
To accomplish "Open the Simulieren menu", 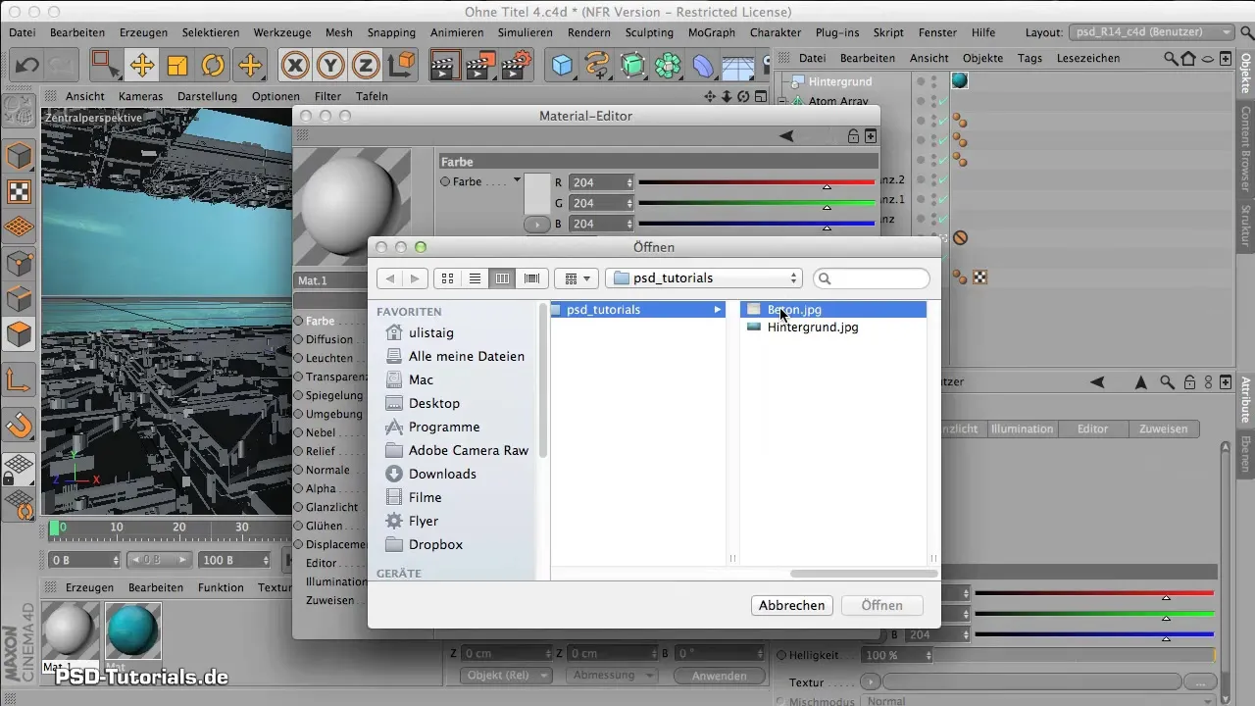I will pyautogui.click(x=525, y=32).
